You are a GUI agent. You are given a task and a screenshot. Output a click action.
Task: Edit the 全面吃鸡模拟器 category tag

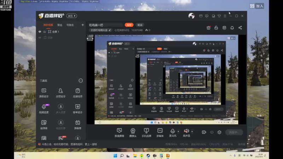[x=101, y=30]
